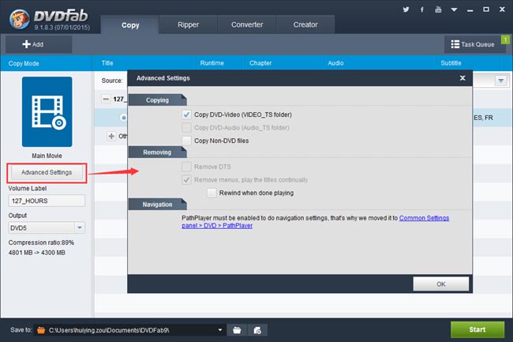Switch to the Creator tab
The image size is (513, 342).
coord(305,24)
